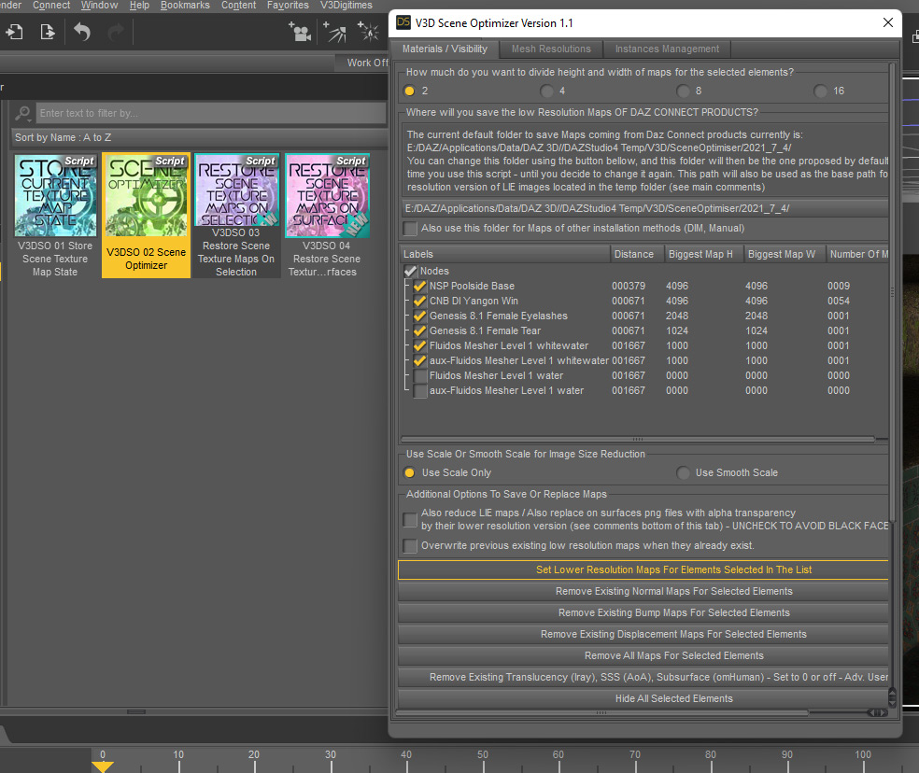919x773 pixels.
Task: Click the import file toolbar icon
Action: pos(14,32)
